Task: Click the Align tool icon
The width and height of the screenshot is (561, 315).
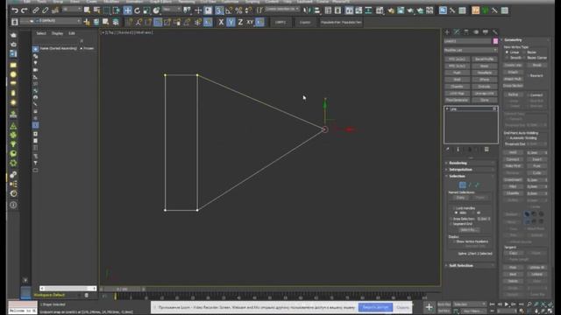Action: (x=316, y=10)
